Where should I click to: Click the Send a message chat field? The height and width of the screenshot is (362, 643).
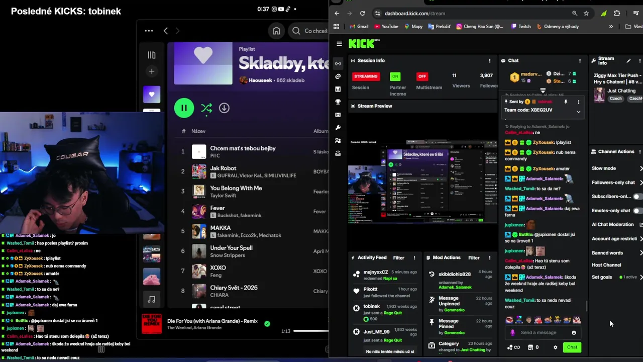click(544, 332)
